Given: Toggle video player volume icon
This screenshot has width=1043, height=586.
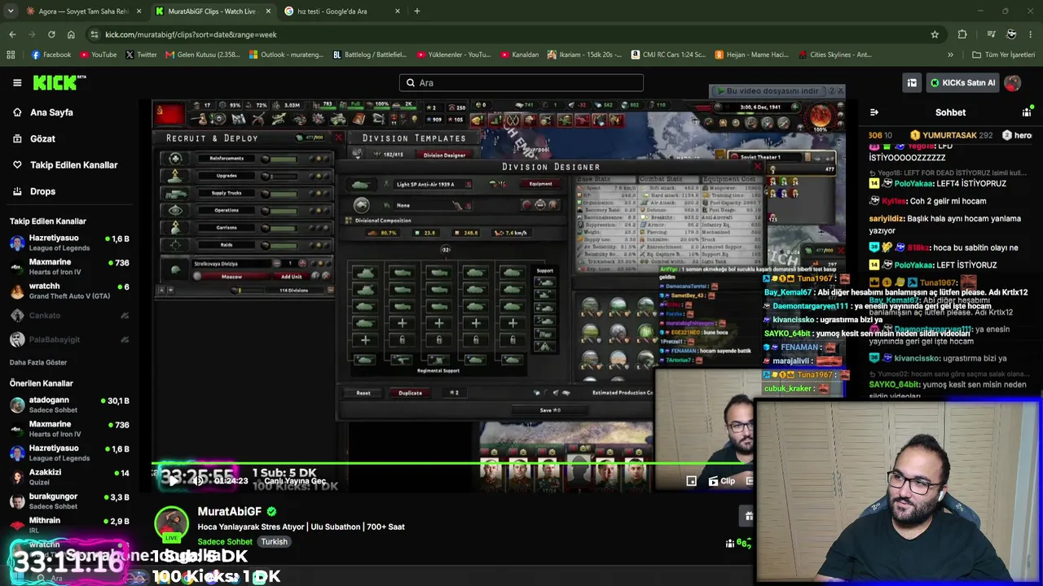Looking at the screenshot, I should point(198,480).
